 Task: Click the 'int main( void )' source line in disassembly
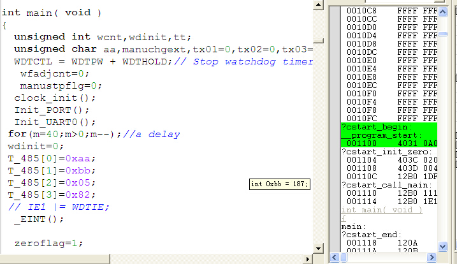[x=382, y=210]
